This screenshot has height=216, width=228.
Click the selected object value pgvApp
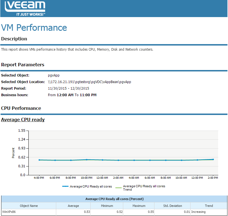tap(54, 75)
